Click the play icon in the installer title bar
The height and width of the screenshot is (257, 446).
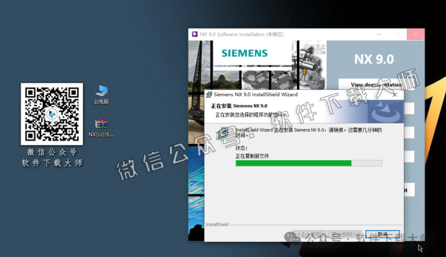[x=194, y=34]
